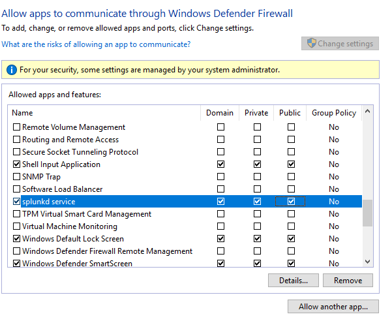
Task: Check Public box for TPM Virtual Smart Card Management
Action: coord(291,214)
